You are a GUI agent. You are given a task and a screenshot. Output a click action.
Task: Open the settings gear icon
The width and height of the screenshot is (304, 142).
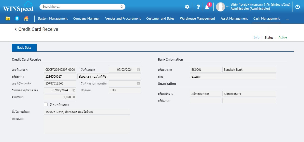coord(187,7)
